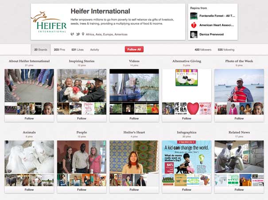
Task: Click the location pin icon
Action: pos(83,34)
